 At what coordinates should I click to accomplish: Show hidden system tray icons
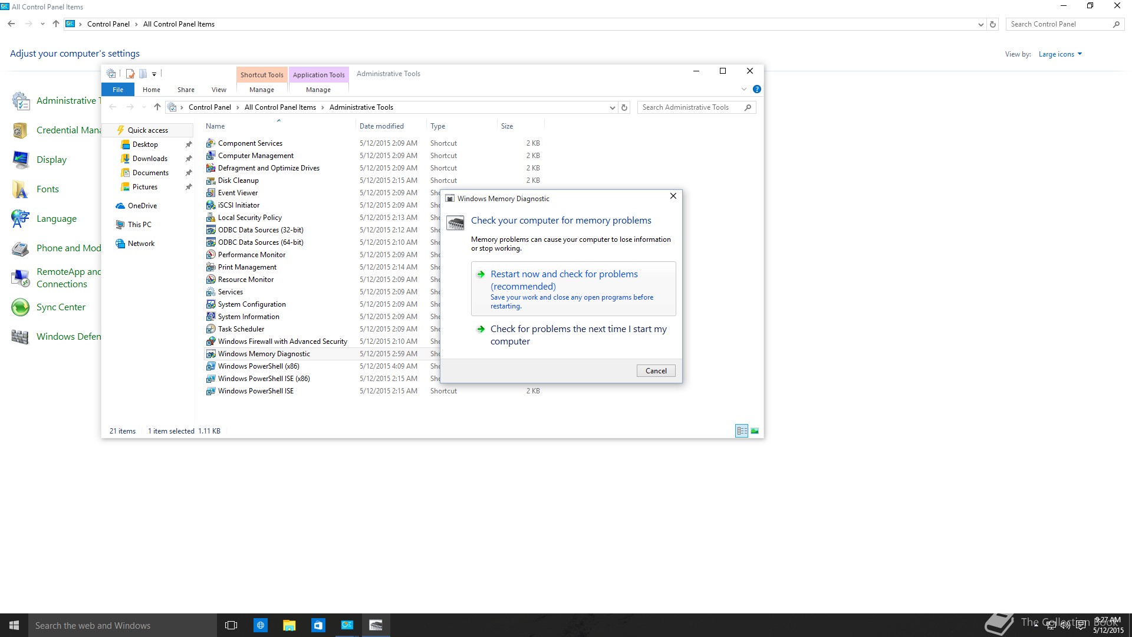point(1036,625)
